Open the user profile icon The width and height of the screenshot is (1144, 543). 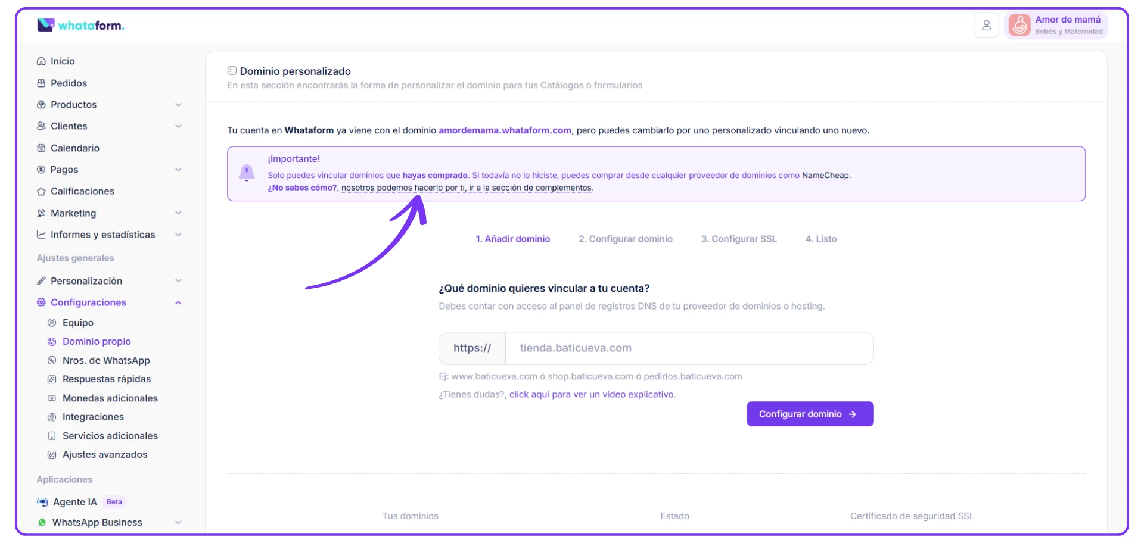point(986,26)
